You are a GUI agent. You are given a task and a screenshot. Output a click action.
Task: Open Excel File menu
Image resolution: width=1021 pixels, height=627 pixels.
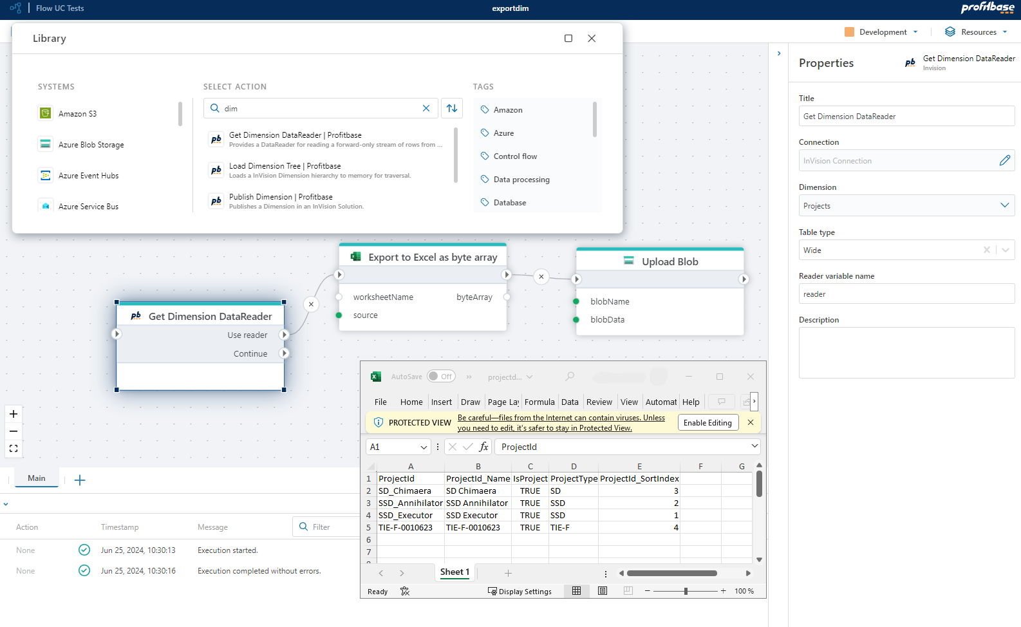(380, 402)
